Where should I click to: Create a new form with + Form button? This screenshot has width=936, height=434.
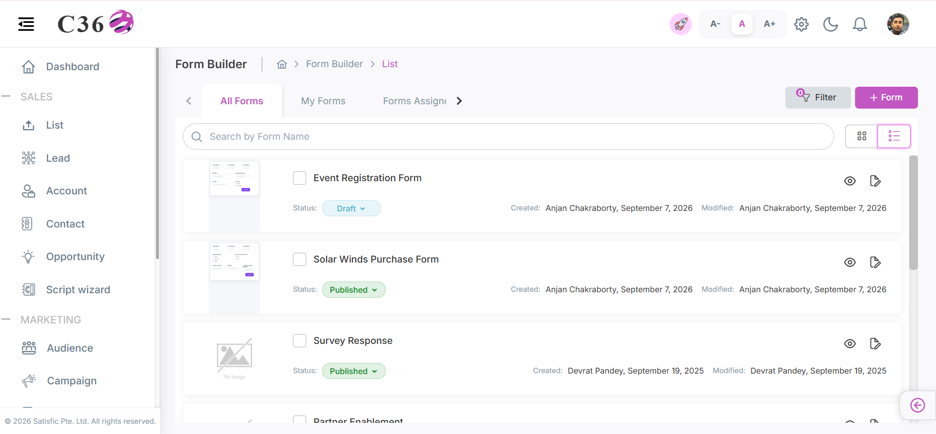click(886, 97)
